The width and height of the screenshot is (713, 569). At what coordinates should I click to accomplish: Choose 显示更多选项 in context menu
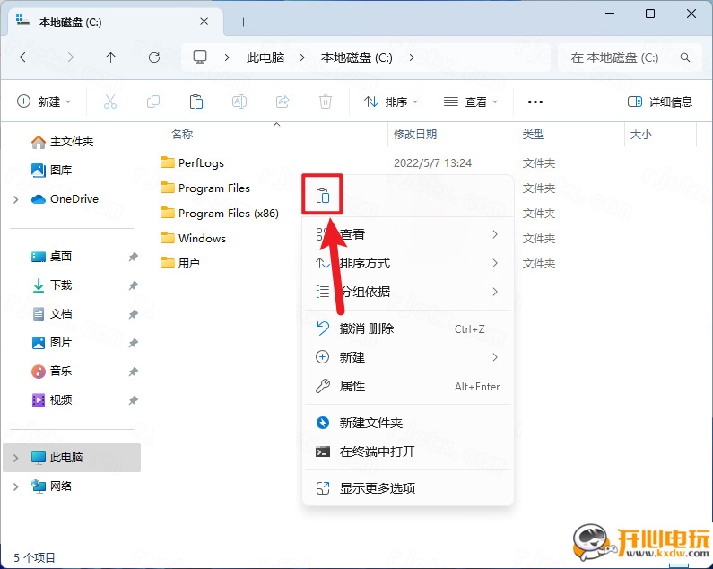(408, 488)
